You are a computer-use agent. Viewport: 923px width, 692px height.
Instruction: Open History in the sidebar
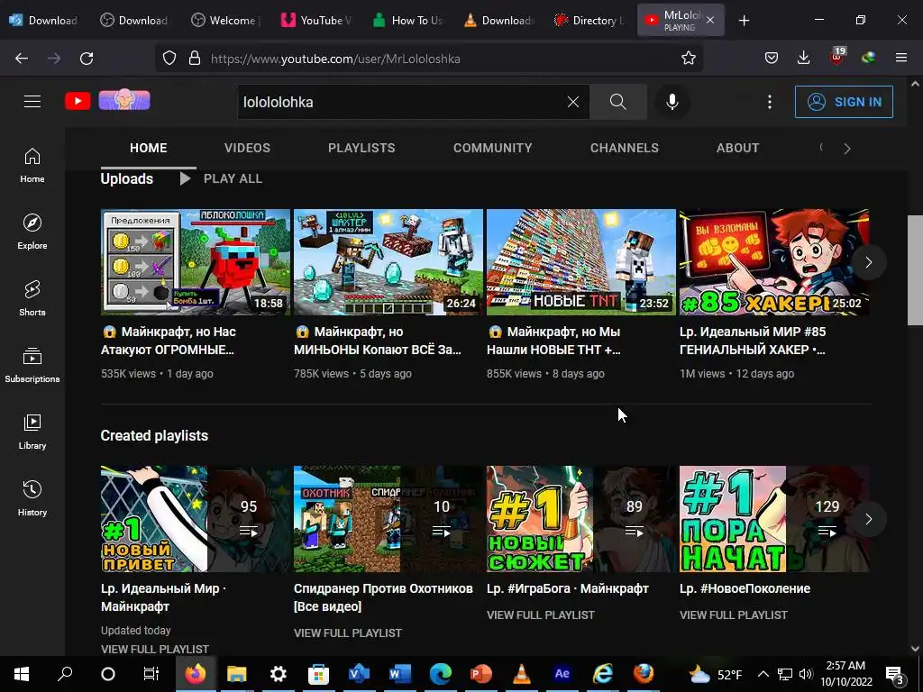(32, 498)
